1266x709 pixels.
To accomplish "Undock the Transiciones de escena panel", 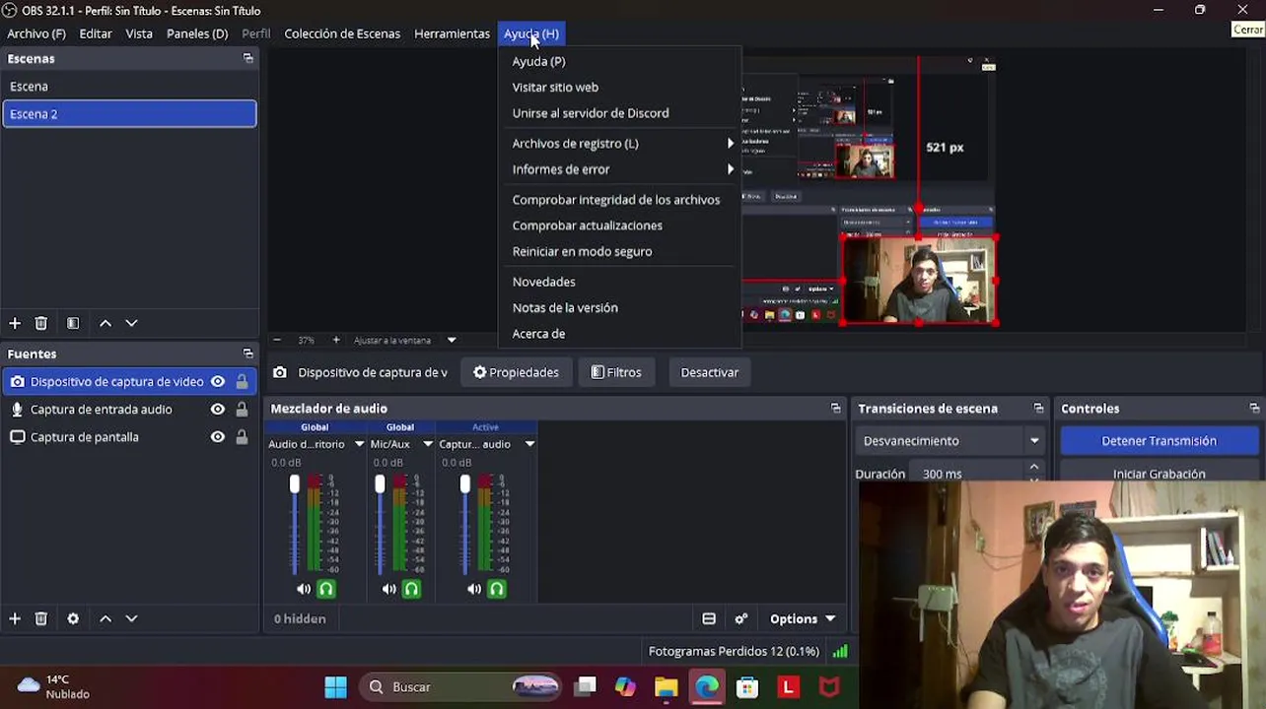I will [x=1038, y=408].
